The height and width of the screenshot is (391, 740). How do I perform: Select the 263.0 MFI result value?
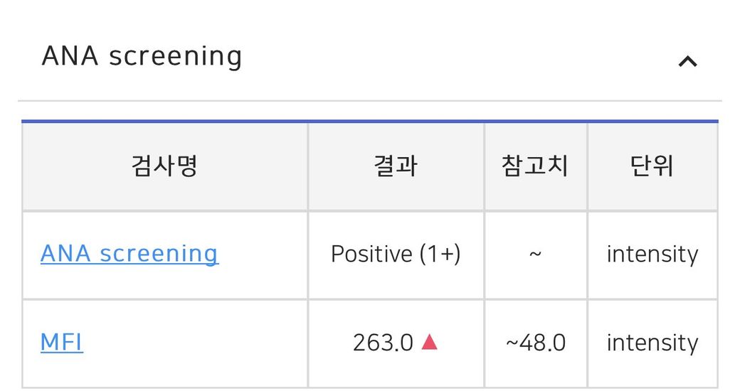[383, 343]
